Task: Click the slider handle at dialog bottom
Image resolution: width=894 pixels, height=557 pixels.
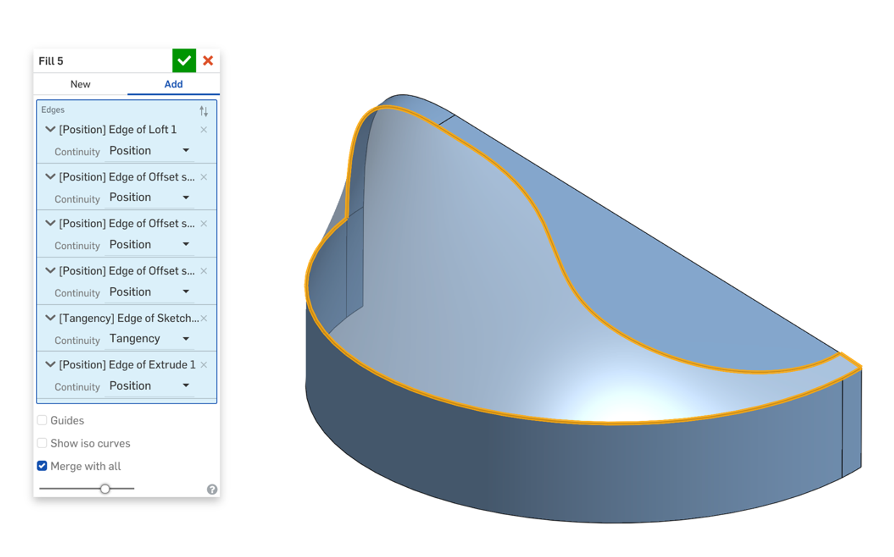Action: 105,489
